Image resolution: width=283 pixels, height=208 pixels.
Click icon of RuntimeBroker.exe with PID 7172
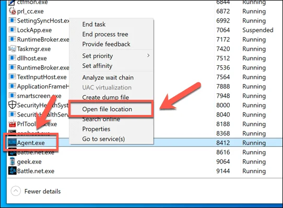(x=13, y=39)
